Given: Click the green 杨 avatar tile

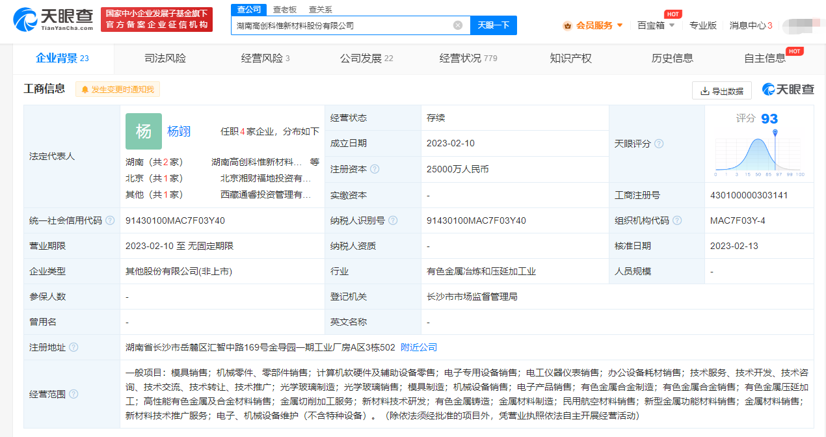Looking at the screenshot, I should click(x=144, y=131).
